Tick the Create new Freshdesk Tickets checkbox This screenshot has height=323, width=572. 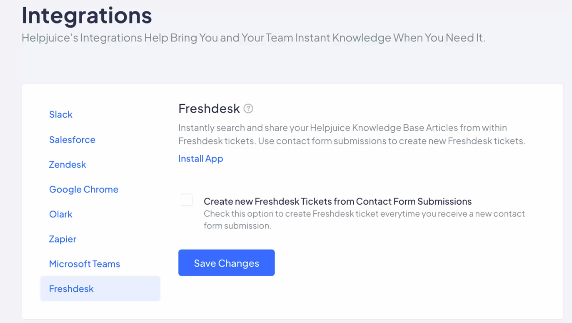(x=187, y=200)
